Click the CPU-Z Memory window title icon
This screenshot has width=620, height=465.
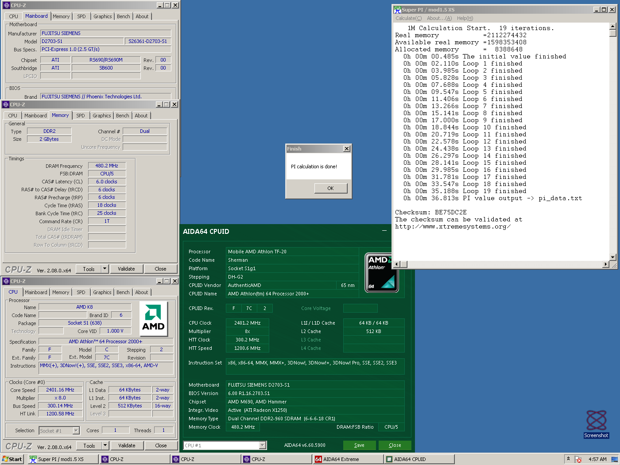(6, 105)
